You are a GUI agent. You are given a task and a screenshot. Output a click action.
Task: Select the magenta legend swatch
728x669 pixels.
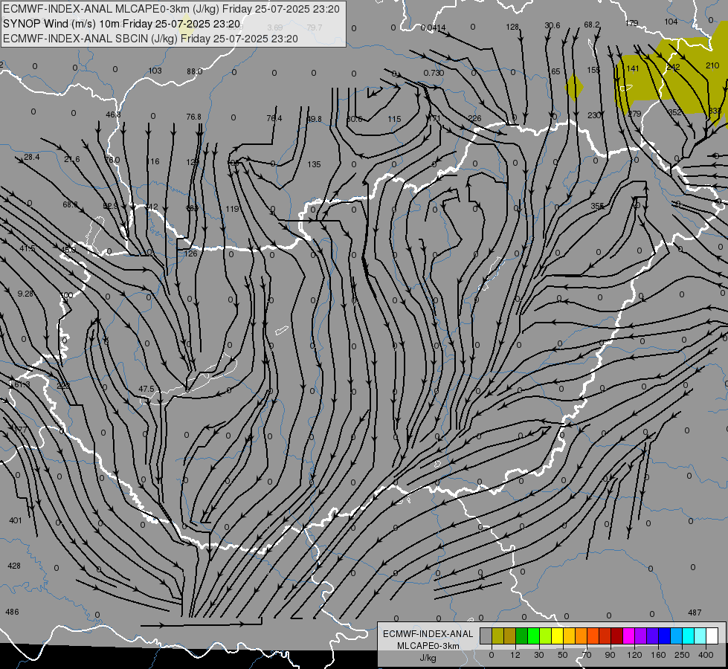pyautogui.click(x=628, y=636)
